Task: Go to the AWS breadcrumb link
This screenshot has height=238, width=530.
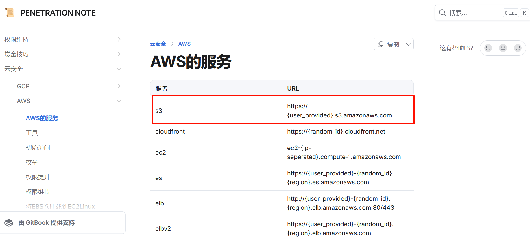Action: [184, 44]
